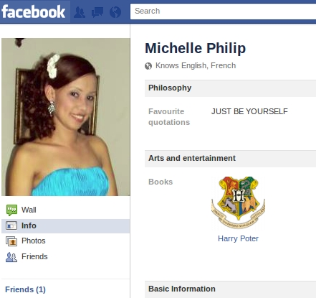Screen dimensions: 316x298
Task: Click the Info card icon in sidebar
Action: tap(11, 225)
